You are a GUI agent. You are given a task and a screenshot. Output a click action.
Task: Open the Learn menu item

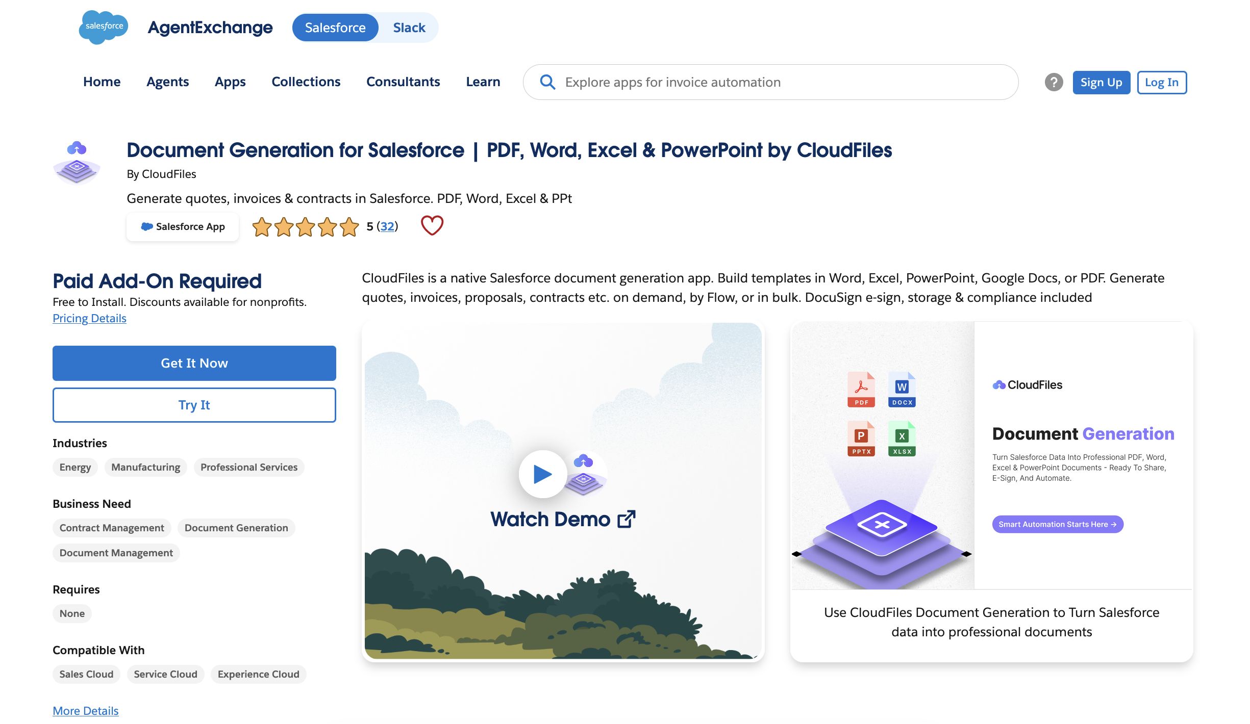coord(483,82)
